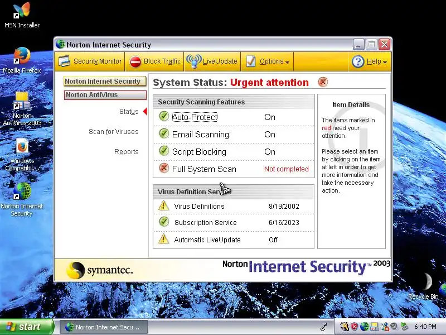Viewport: 446px width, 335px height.
Task: Click the Block Traffic button
Action: click(x=155, y=61)
